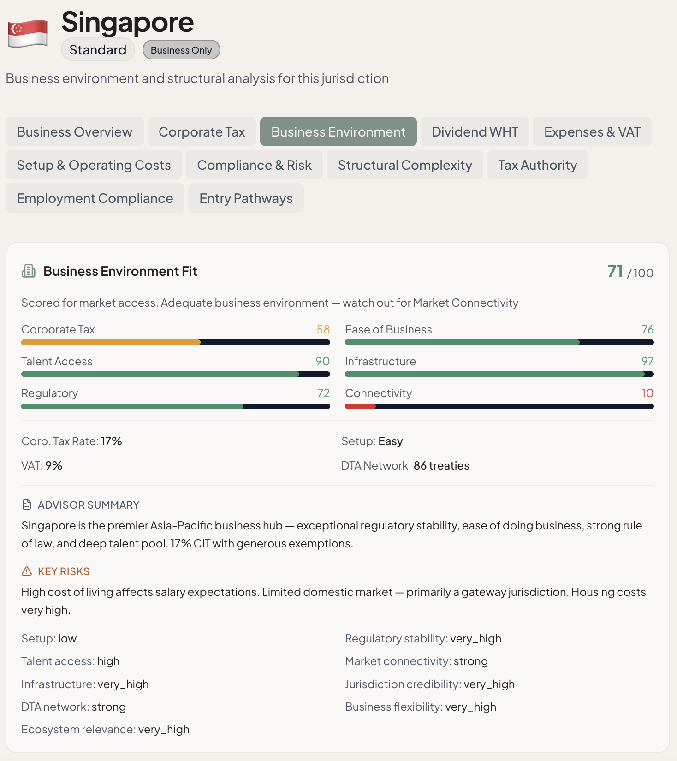Screen dimensions: 677x761
Task: Click the Regulatory progress bar
Action: pyautogui.click(x=176, y=406)
